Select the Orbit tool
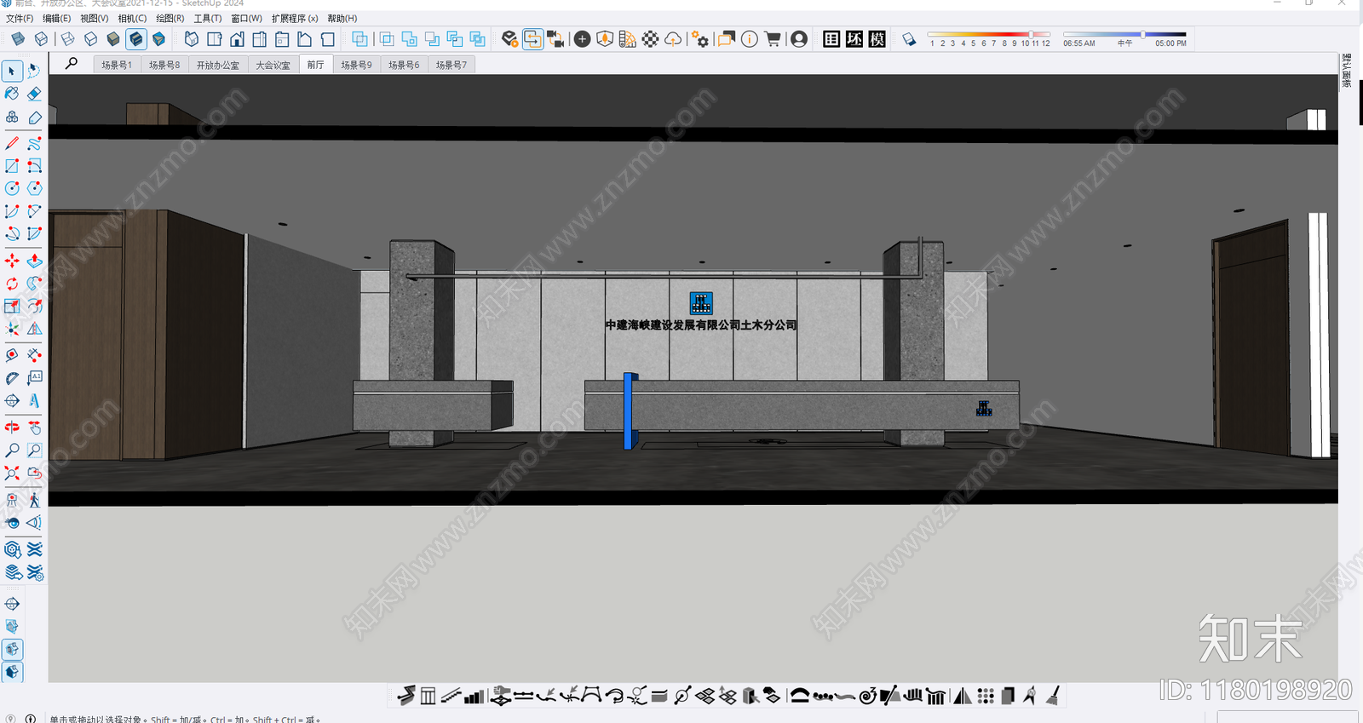1363x723 pixels. (x=12, y=427)
